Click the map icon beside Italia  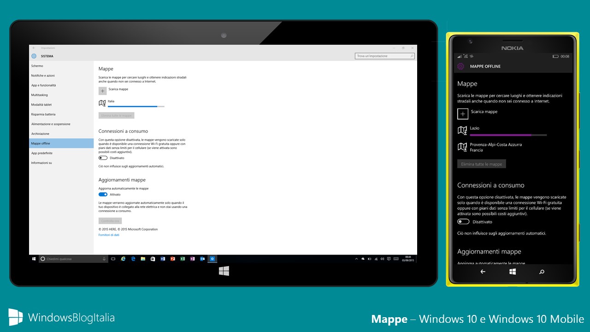(102, 103)
